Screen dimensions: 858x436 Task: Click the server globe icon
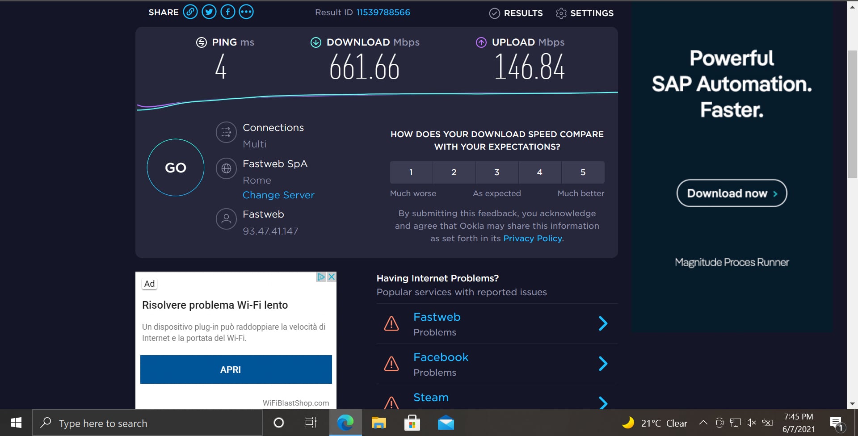226,168
